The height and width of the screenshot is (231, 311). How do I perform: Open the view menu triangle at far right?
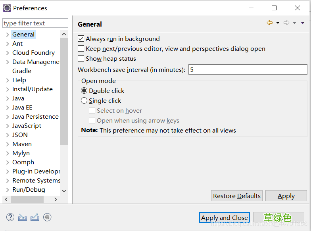(x=303, y=23)
